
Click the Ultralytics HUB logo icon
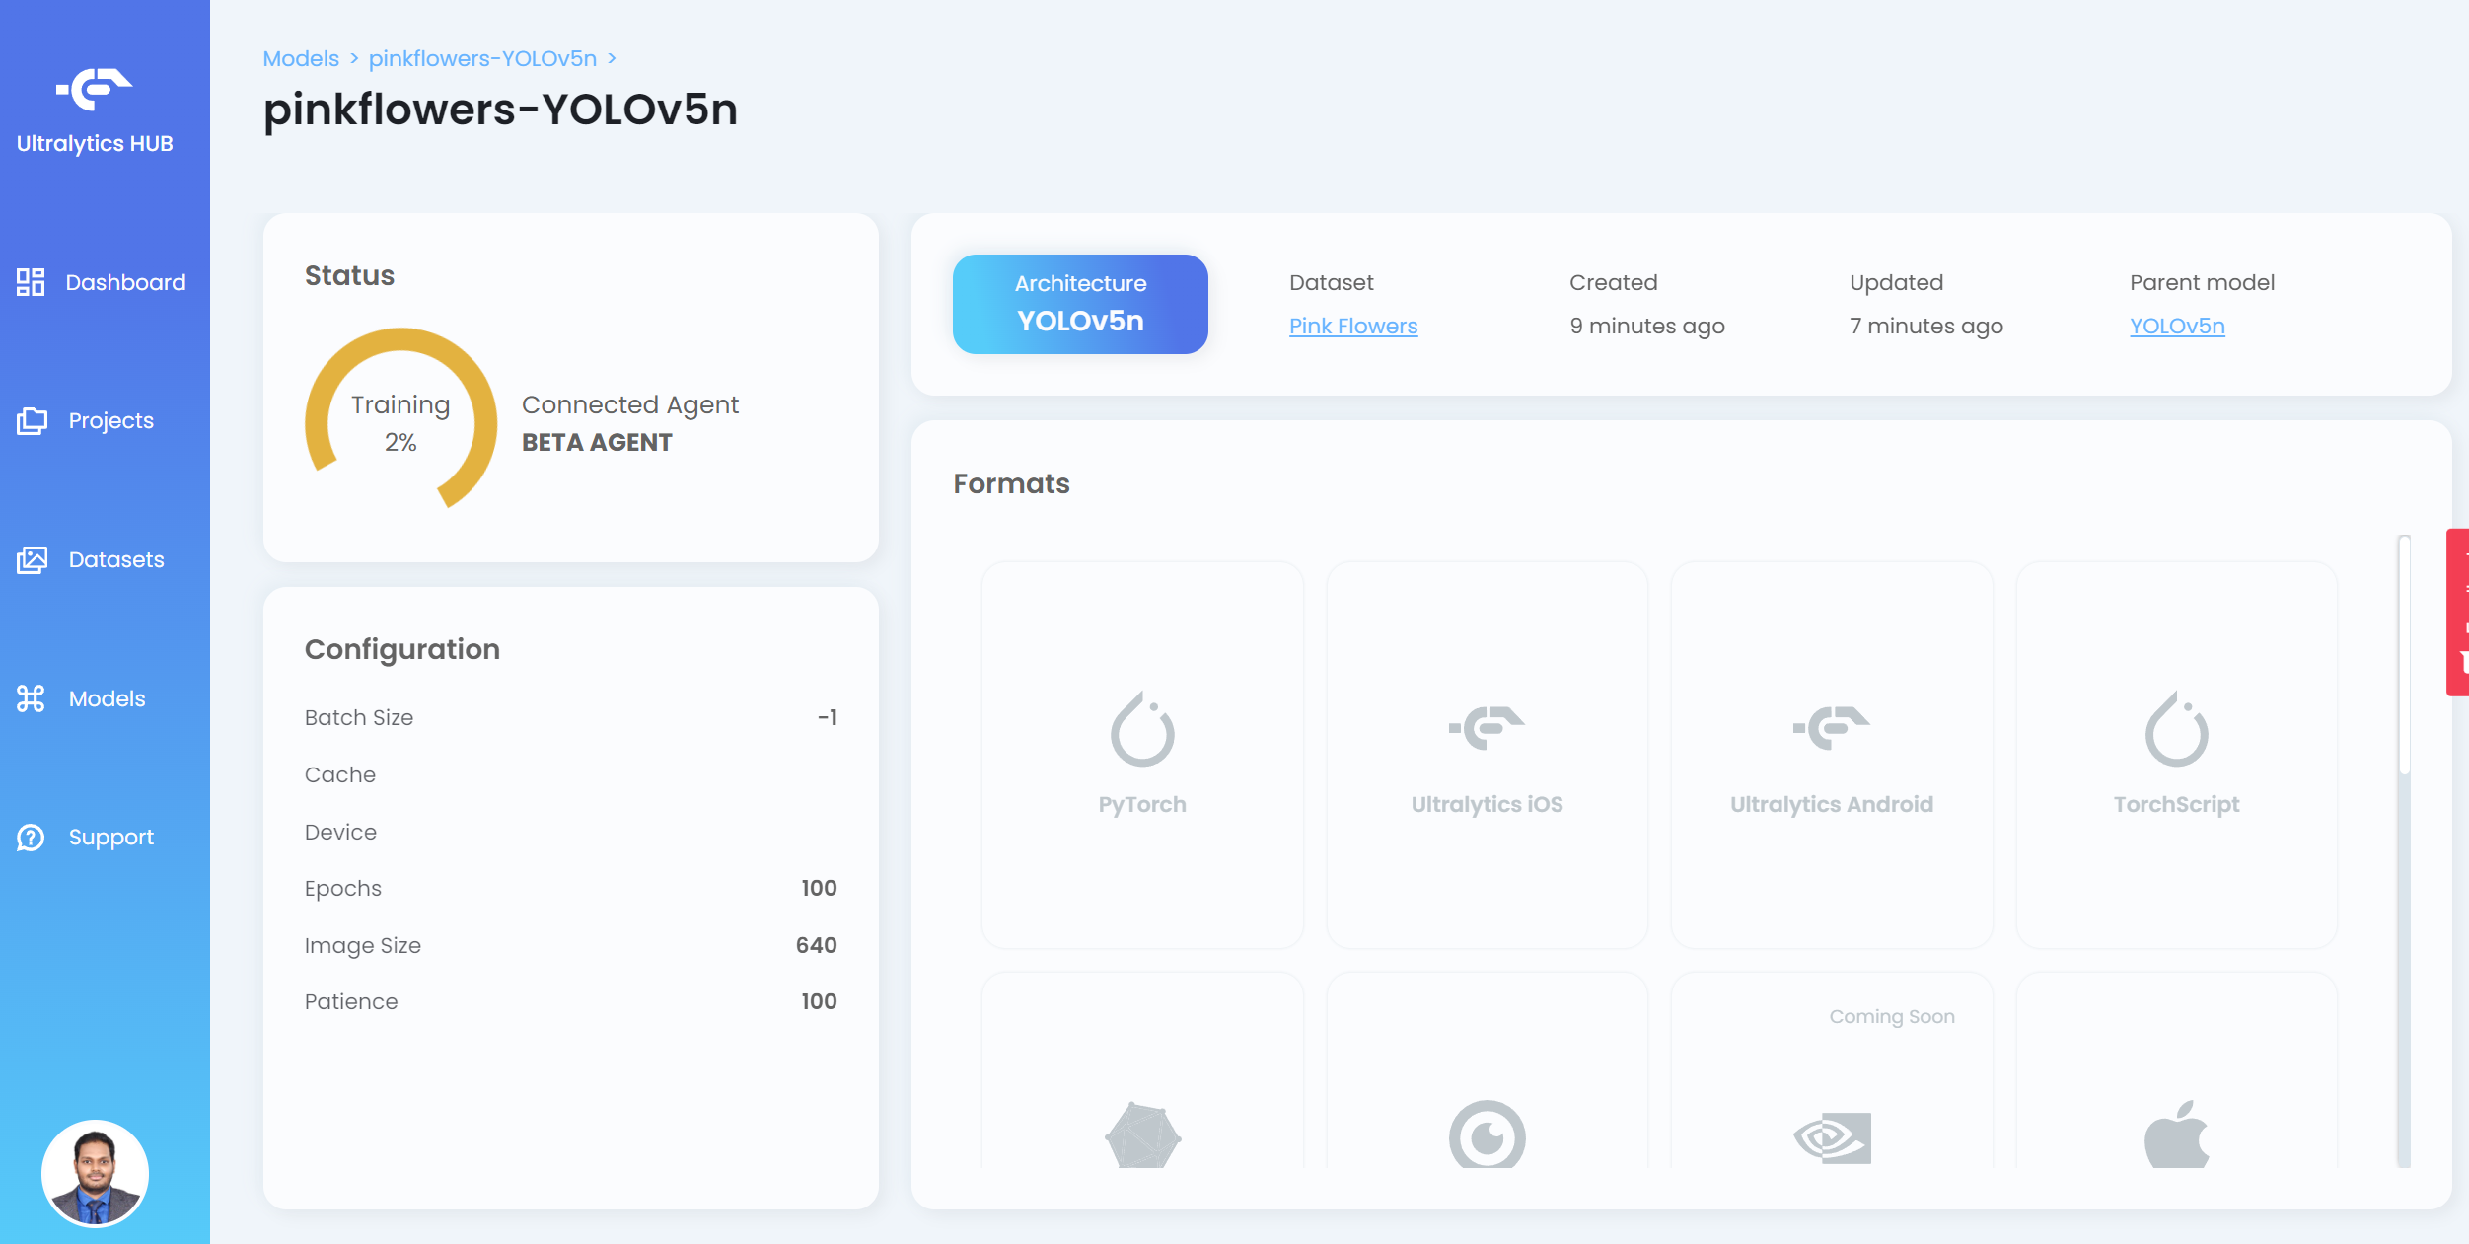click(94, 89)
